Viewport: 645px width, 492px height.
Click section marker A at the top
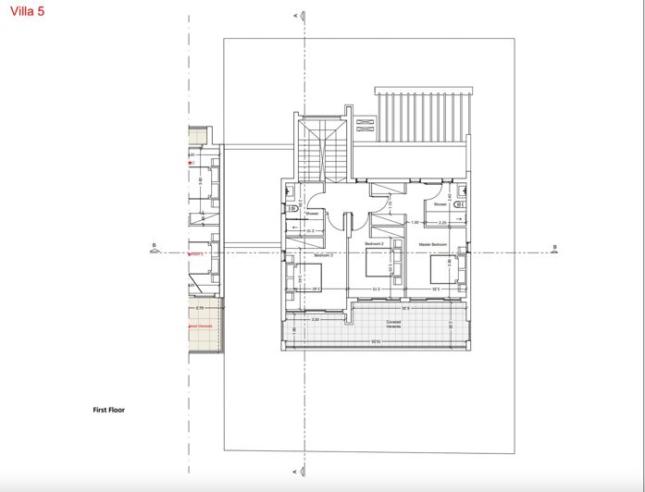tap(293, 16)
